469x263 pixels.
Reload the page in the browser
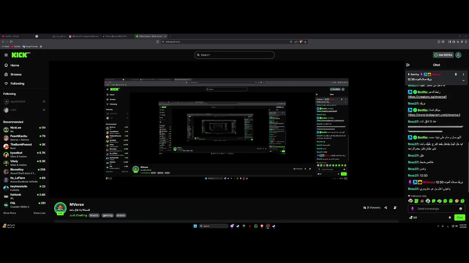tap(11, 42)
